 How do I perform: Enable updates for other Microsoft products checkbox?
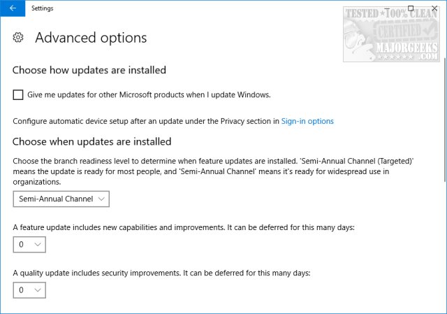[18, 94]
